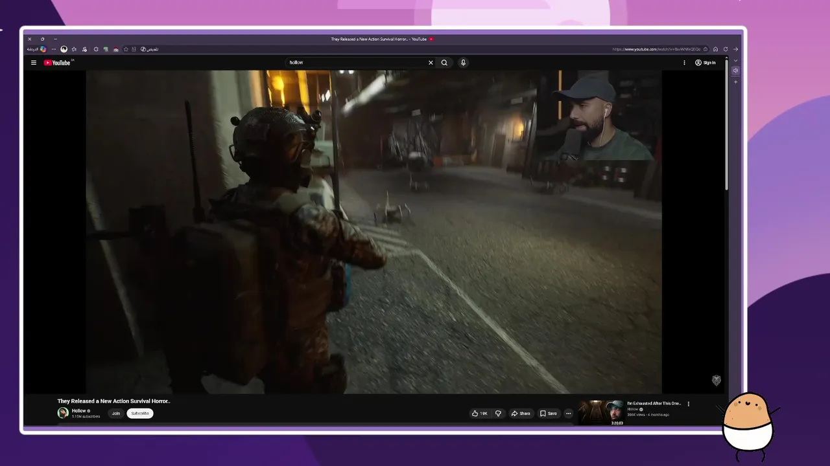The width and height of the screenshot is (830, 466).
Task: Open YouTube settings three-dot menu
Action: [684, 63]
